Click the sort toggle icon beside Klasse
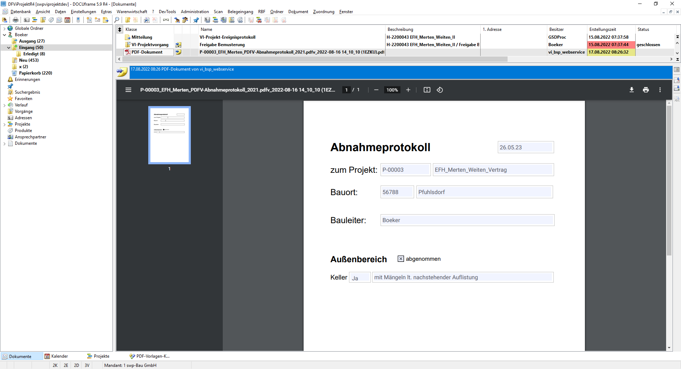The image size is (681, 369). pyautogui.click(x=120, y=29)
